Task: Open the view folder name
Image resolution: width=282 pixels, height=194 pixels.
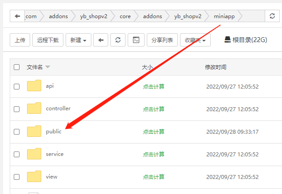Action: click(x=51, y=177)
